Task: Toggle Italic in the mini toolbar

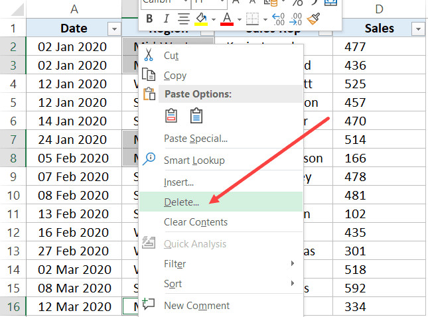Action: (166, 19)
